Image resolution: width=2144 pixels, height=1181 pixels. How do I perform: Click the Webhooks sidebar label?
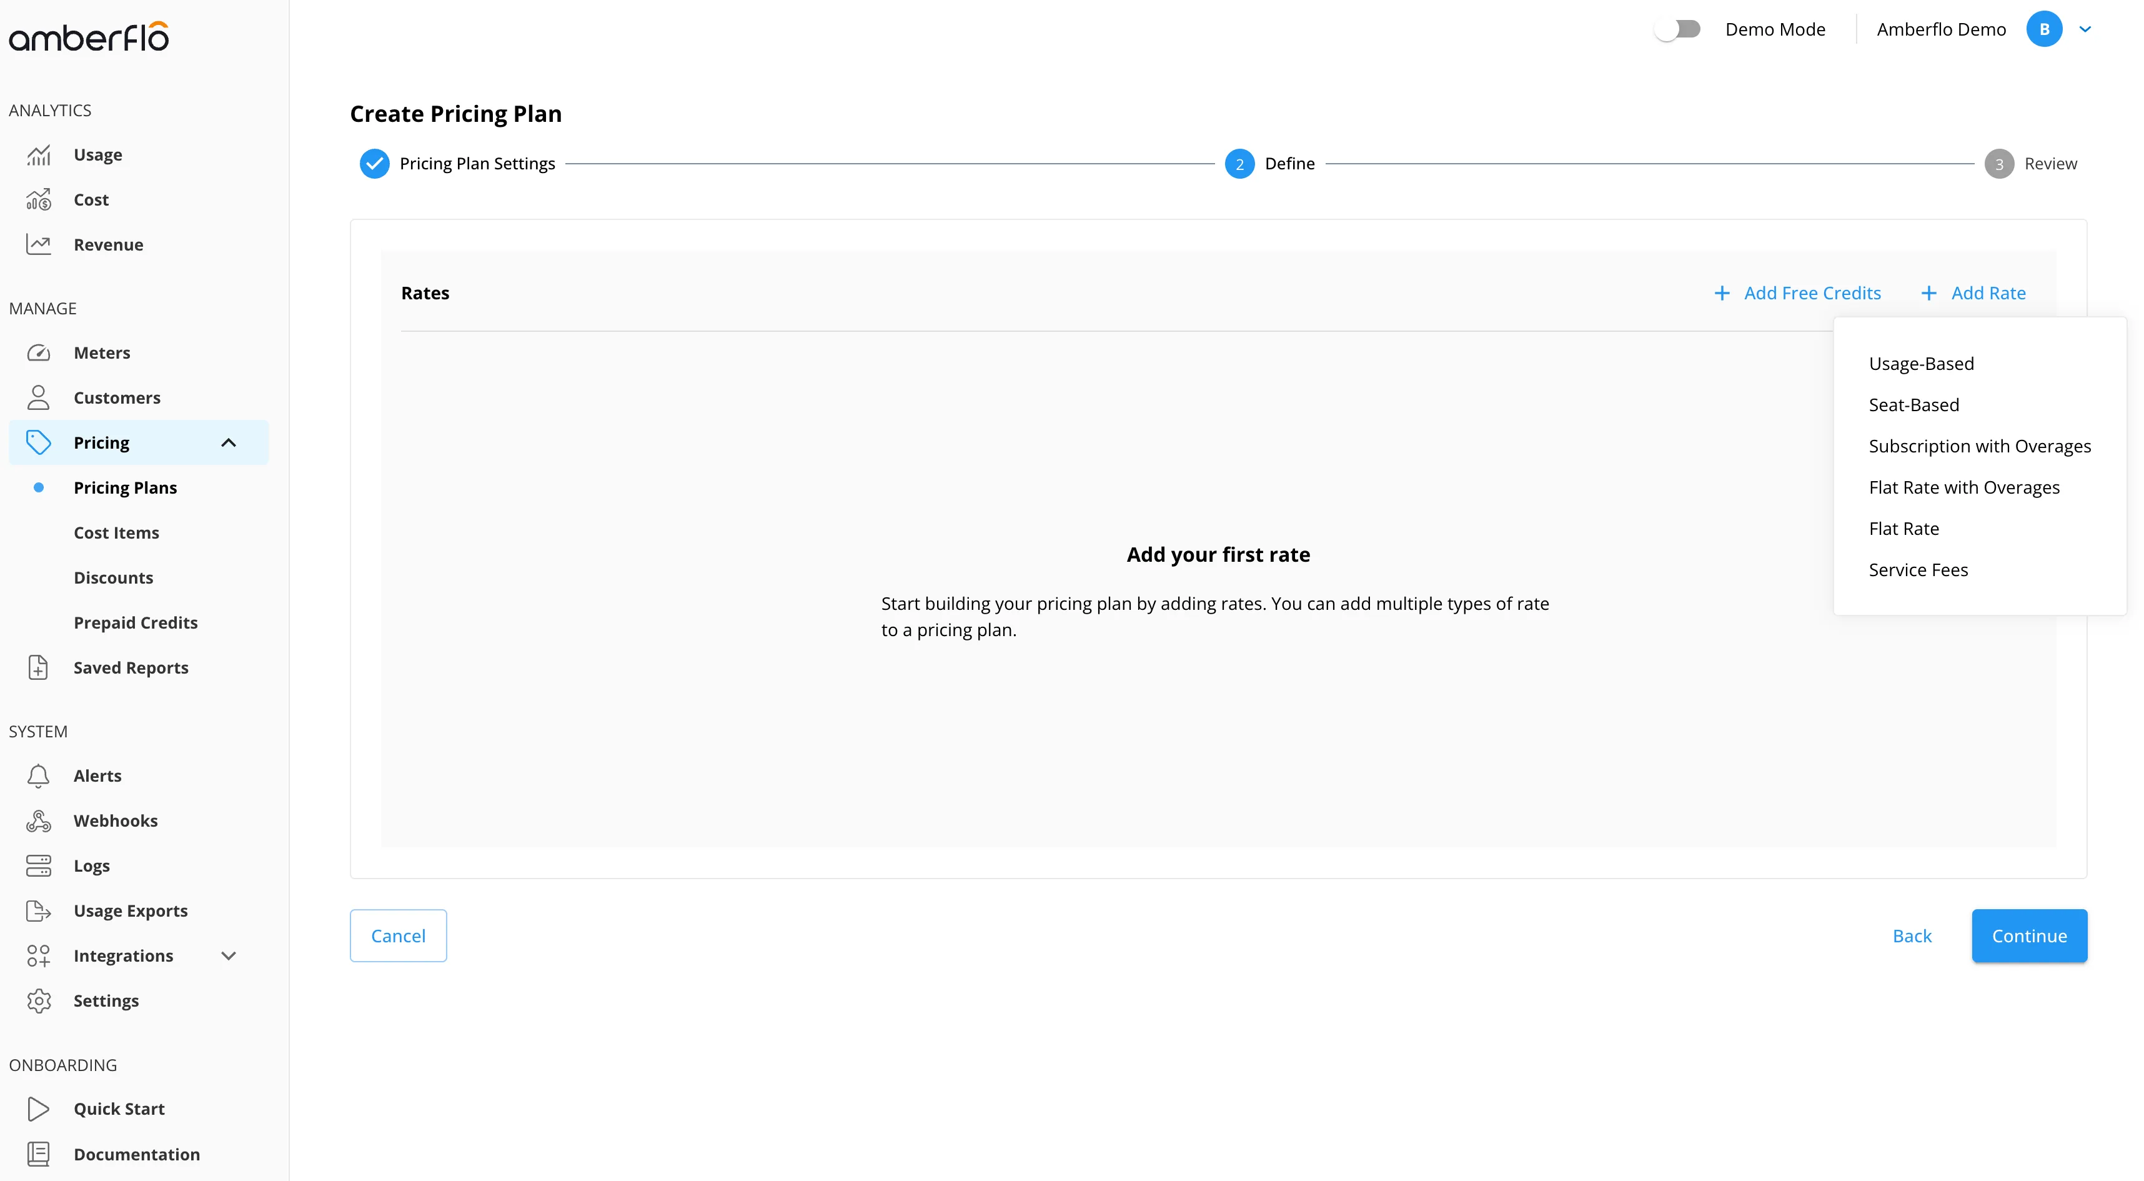tap(115, 820)
